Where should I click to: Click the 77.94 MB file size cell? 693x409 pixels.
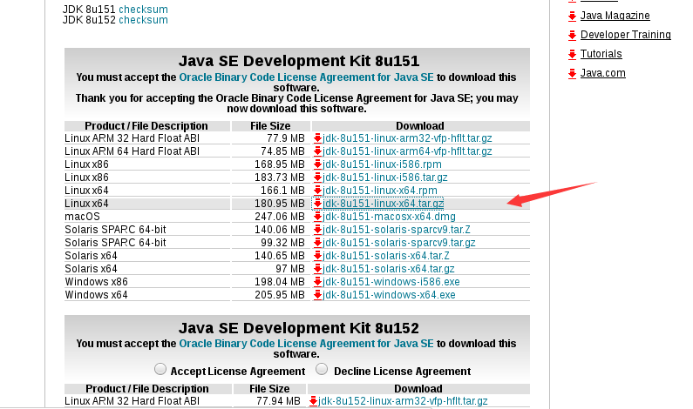pyautogui.click(x=269, y=401)
